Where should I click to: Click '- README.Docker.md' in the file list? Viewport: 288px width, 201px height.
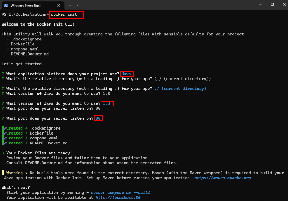(x=27, y=54)
